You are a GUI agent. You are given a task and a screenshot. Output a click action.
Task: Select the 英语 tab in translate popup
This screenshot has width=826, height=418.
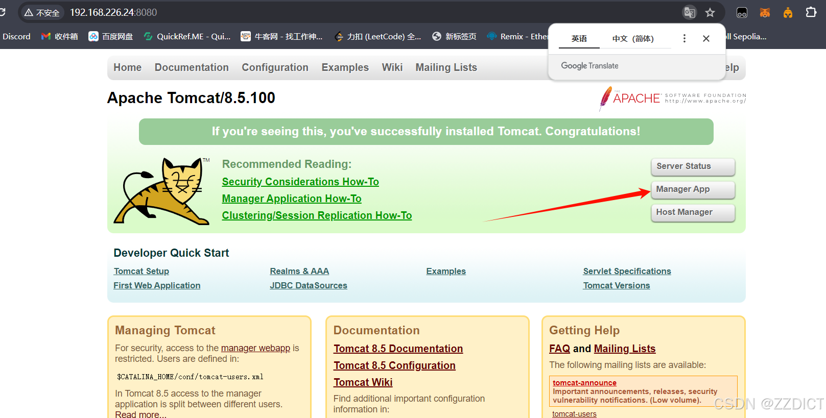point(579,38)
